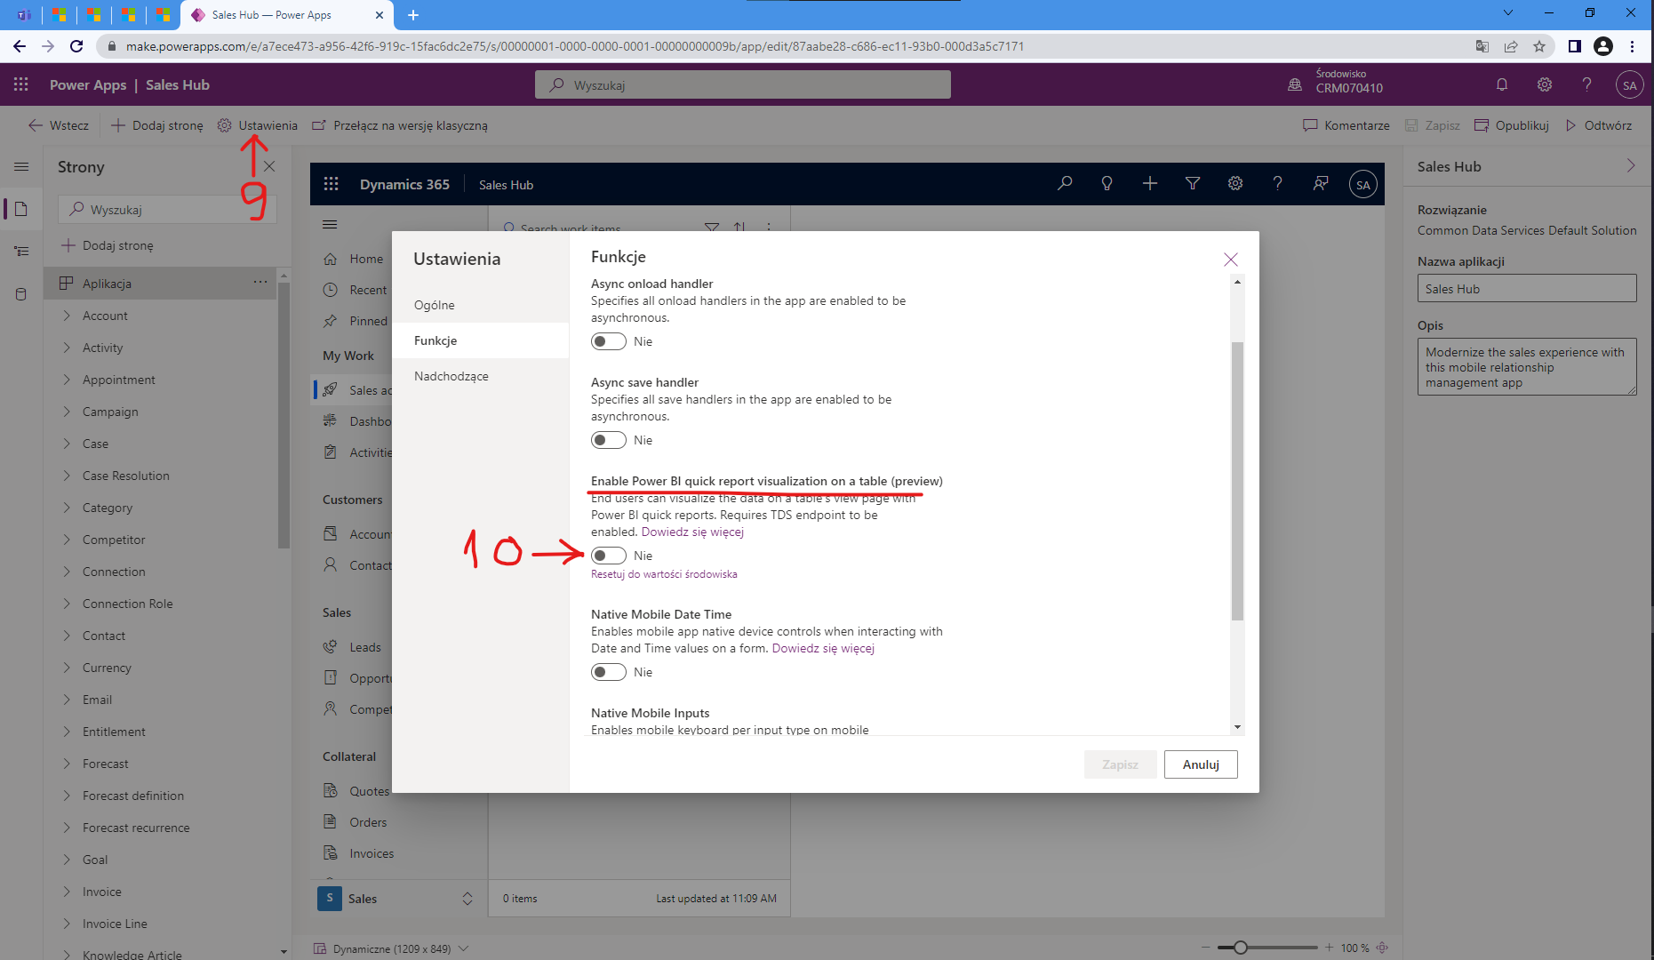Image resolution: width=1654 pixels, height=960 pixels.
Task: Select the Nadchodzące settings tab
Action: click(x=480, y=376)
